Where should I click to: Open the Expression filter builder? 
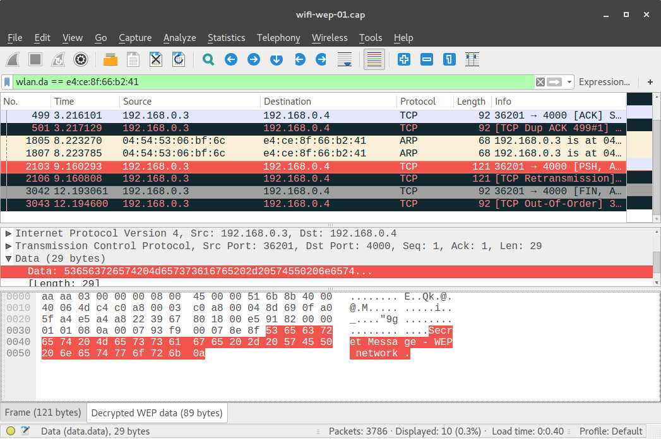coord(604,82)
